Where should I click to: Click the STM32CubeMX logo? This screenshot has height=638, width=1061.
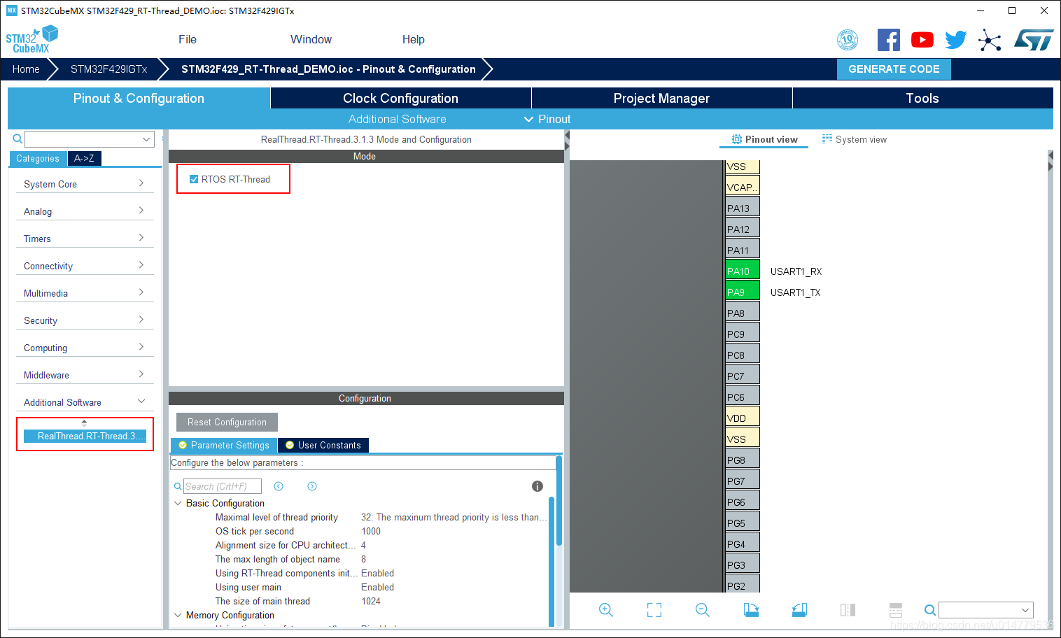point(31,40)
